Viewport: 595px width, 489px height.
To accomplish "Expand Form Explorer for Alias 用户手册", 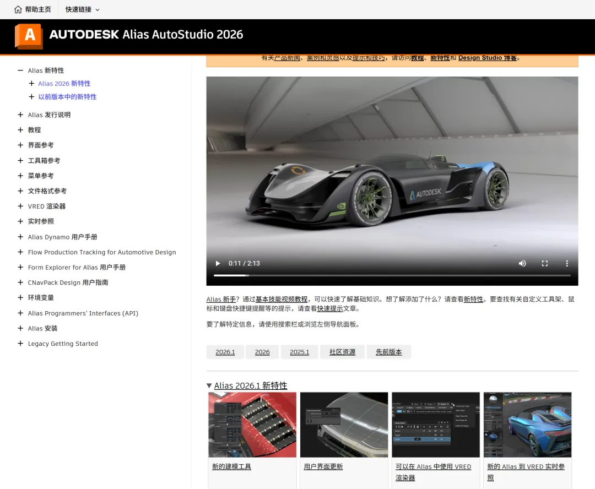I will point(20,267).
